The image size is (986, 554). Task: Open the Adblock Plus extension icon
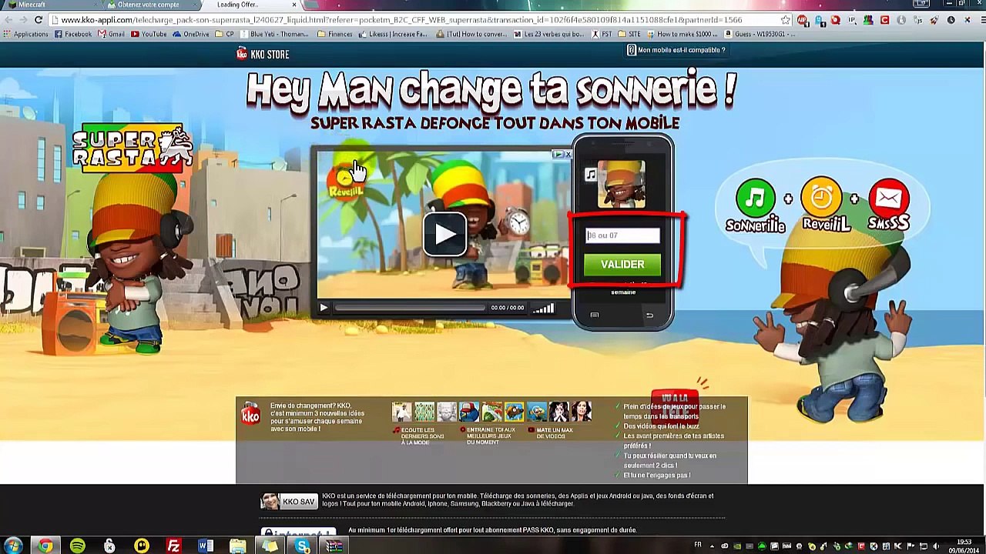click(x=803, y=20)
